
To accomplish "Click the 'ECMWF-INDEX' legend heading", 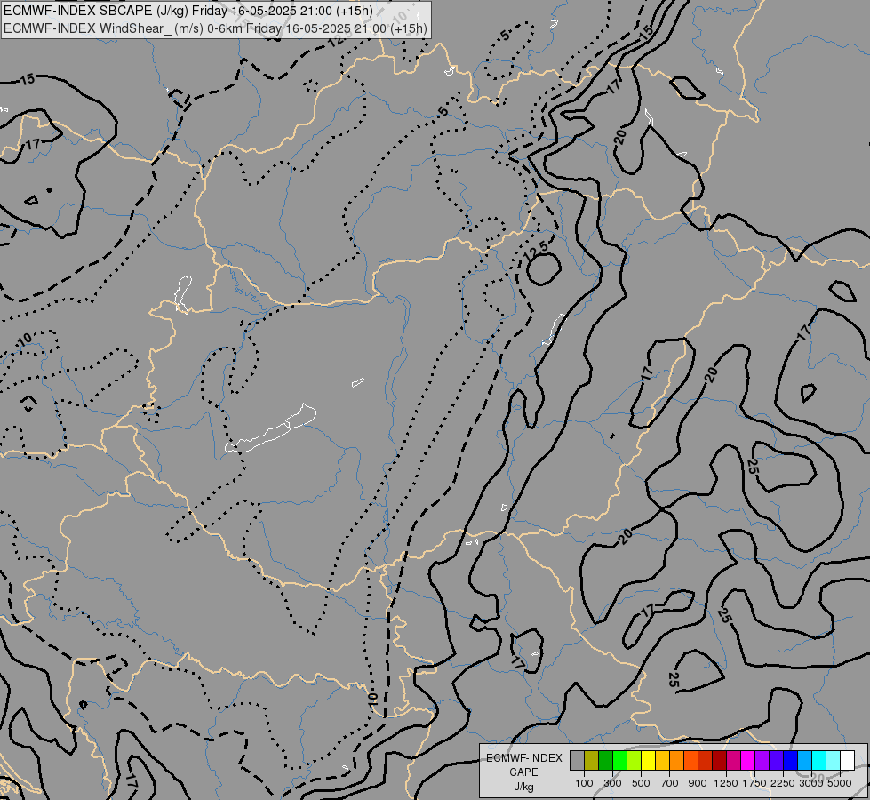I will pyautogui.click(x=524, y=758).
